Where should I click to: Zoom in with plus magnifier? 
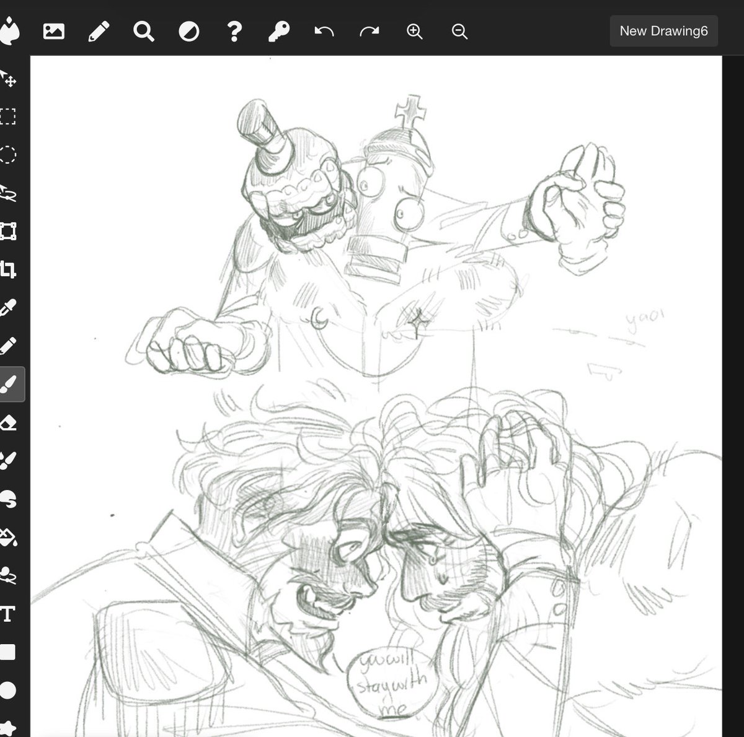tap(414, 31)
